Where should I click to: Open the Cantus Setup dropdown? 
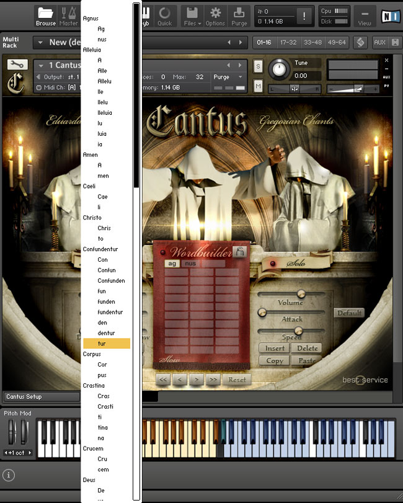coord(40,396)
